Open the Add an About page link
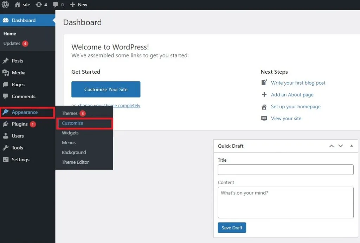This screenshot has width=360, height=243. click(292, 95)
